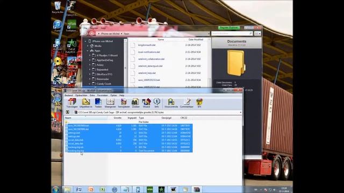
Task: Expand the Bejeweled folder arrow
Action: (90, 70)
